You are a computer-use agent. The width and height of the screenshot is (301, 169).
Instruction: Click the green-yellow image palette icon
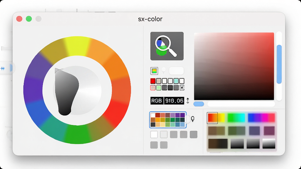point(154,71)
